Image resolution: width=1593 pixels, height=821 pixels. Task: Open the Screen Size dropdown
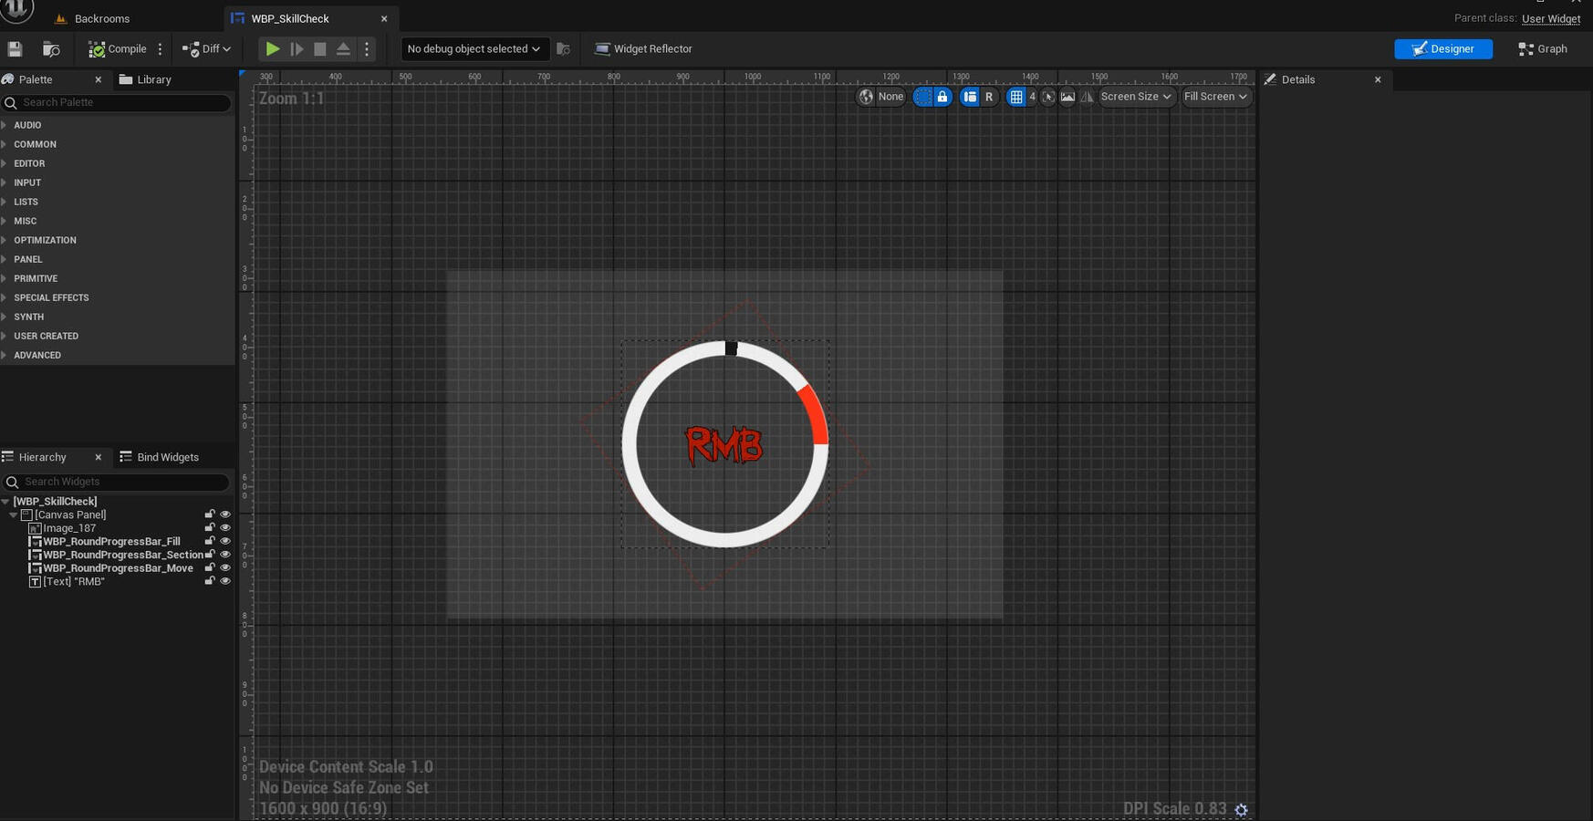point(1136,97)
